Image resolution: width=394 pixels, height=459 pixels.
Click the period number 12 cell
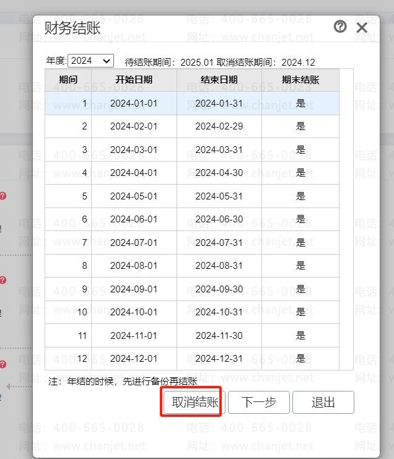coord(68,359)
